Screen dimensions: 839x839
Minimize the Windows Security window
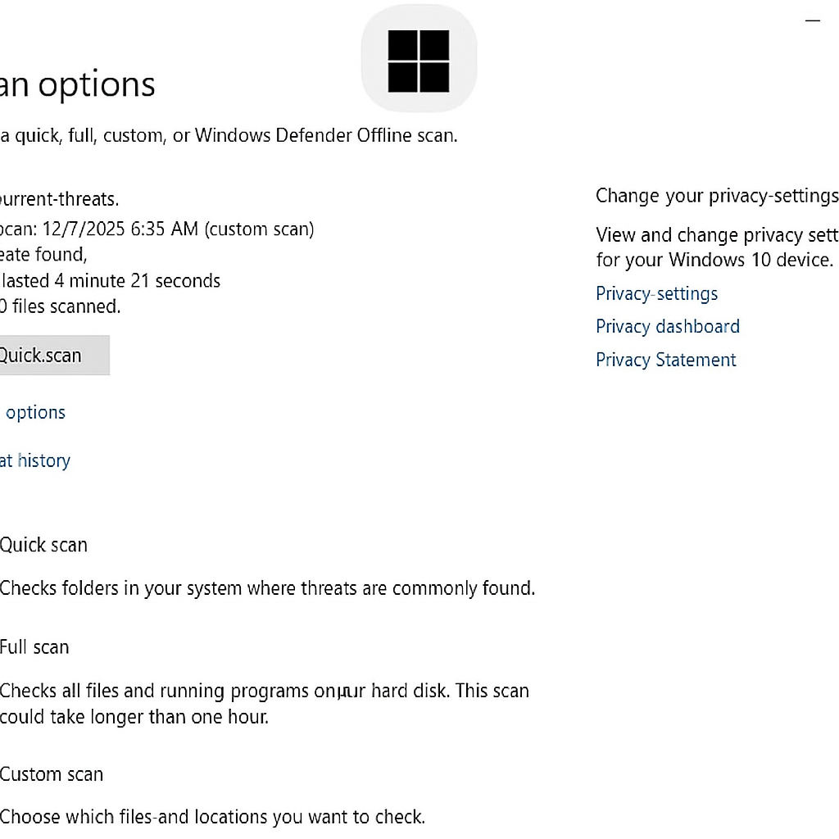coord(812,20)
